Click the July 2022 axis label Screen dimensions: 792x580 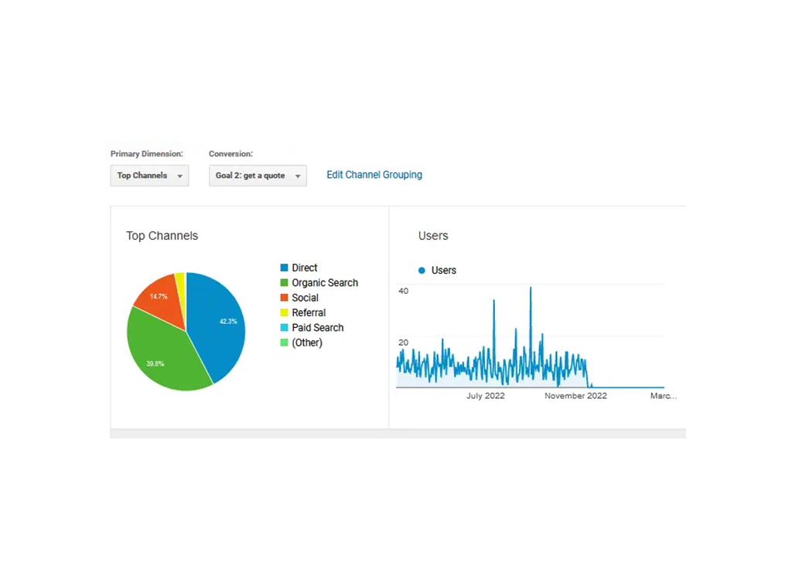pos(486,395)
